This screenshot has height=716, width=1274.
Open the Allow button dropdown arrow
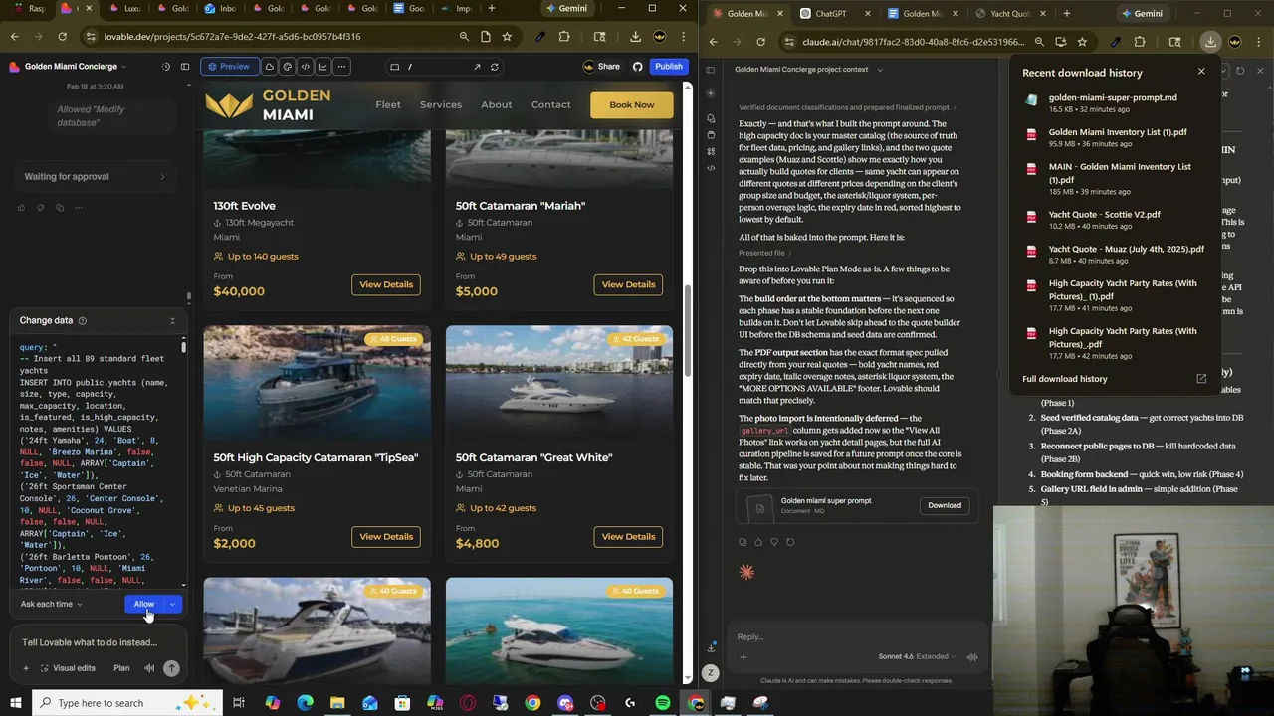(172, 604)
